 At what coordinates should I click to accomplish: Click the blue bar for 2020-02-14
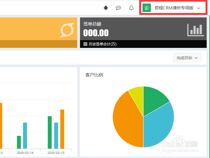25,136
